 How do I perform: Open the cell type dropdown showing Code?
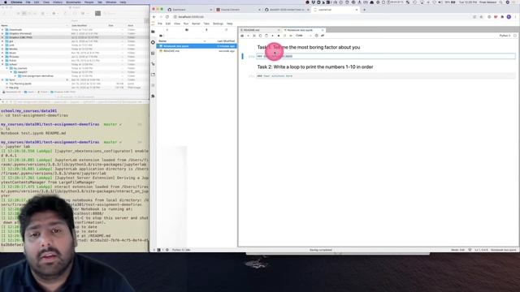click(303, 36)
